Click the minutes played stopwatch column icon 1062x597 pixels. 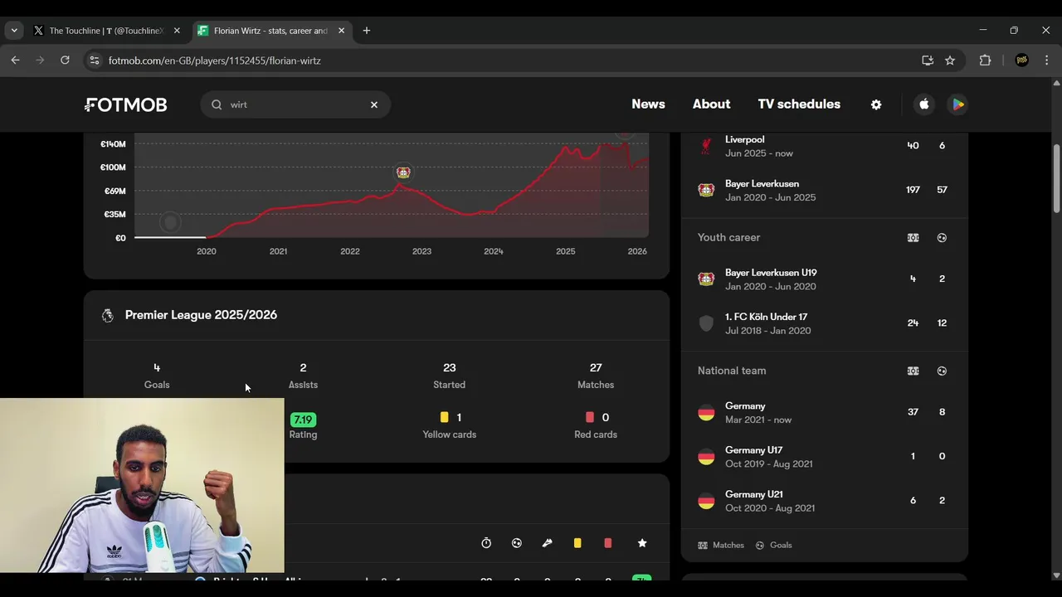(486, 543)
